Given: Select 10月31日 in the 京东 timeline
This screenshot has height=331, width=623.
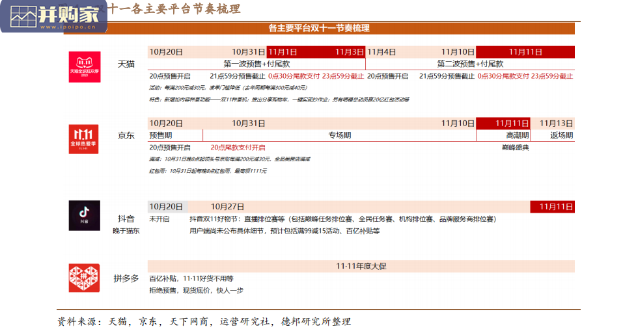Looking at the screenshot, I should pyautogui.click(x=248, y=124).
